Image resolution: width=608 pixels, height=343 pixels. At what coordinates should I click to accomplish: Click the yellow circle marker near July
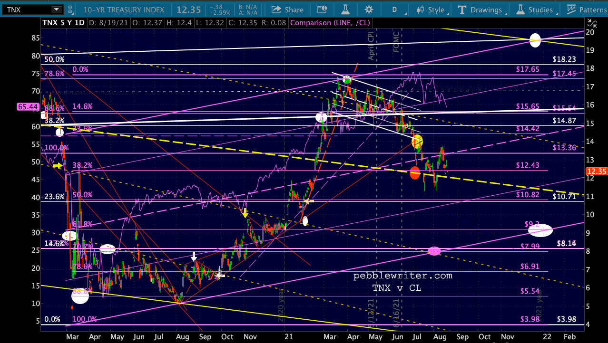coord(417,141)
